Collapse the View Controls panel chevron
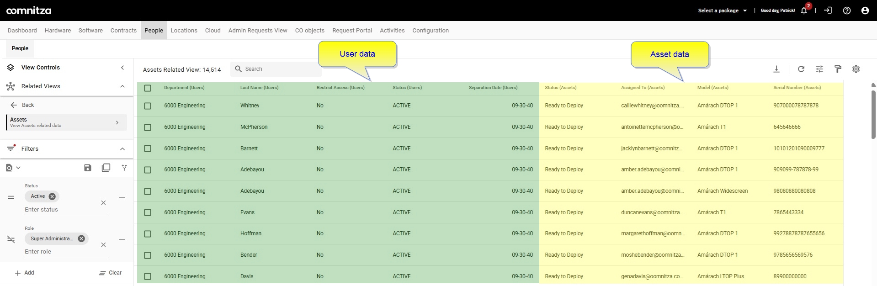Image resolution: width=877 pixels, height=286 pixels. pyautogui.click(x=122, y=68)
